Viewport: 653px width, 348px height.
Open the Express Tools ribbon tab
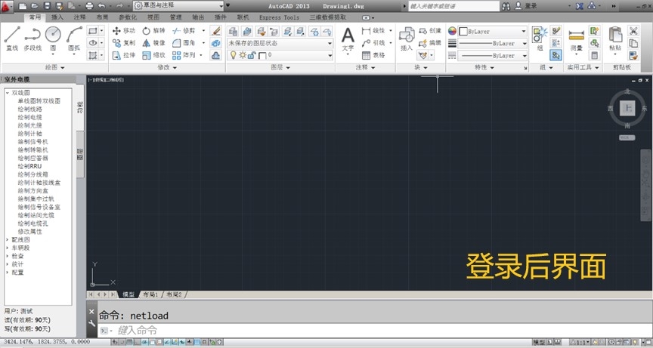tap(279, 17)
